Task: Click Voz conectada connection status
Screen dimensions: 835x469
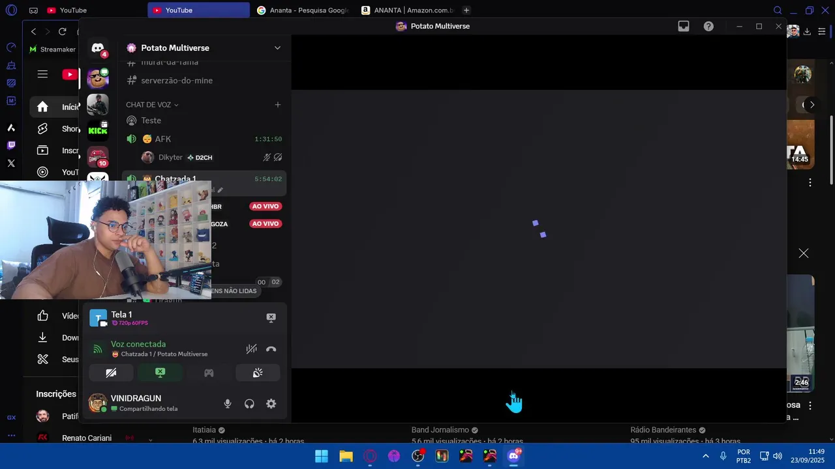Action: click(138, 344)
